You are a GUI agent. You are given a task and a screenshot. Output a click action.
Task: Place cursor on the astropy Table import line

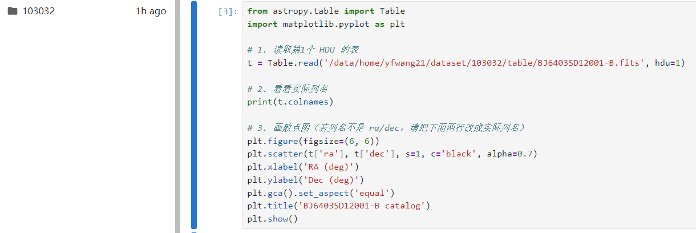(326, 11)
